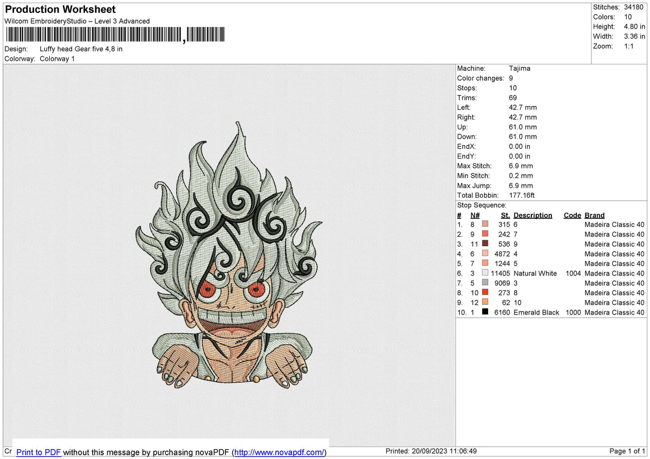Select stitch count 1244 in row 5

coord(502,264)
